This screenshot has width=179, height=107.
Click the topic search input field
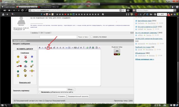pyautogui.click(x=58, y=37)
